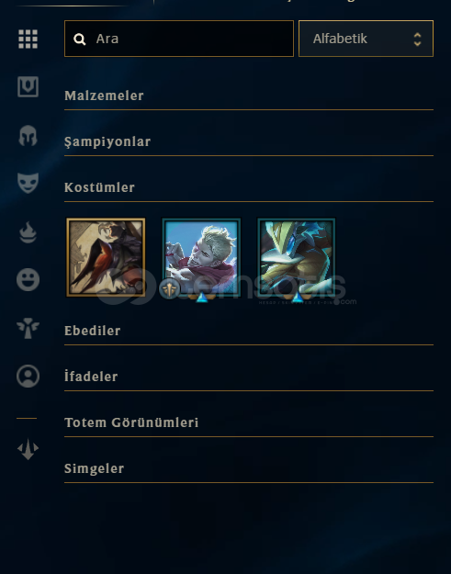
Task: Click the magnifier search icon
Action: click(x=79, y=39)
